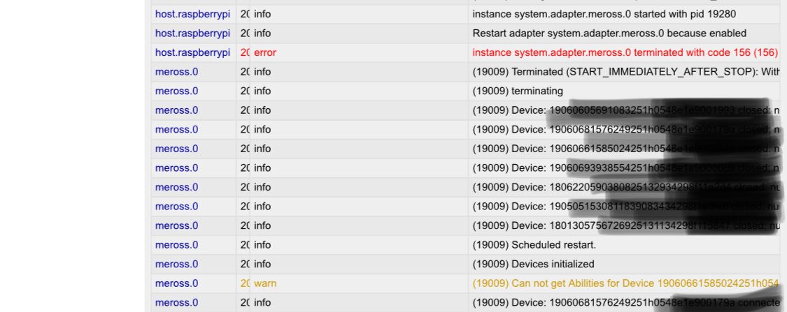
Task: Click the 'Terminated (START_IMMEDIATELY_AFTER_STOP)' message
Action: 625,72
